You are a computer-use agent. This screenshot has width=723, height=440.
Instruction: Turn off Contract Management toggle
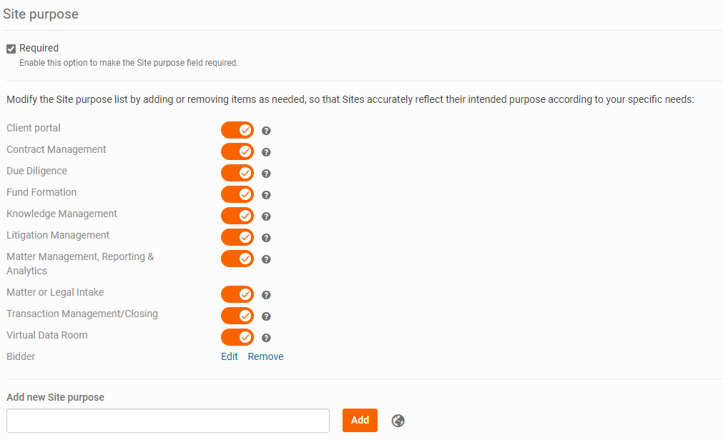click(x=237, y=151)
